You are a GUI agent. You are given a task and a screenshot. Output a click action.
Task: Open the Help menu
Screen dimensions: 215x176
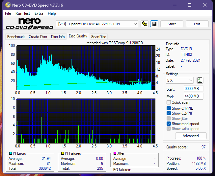pyautogui.click(x=52, y=13)
